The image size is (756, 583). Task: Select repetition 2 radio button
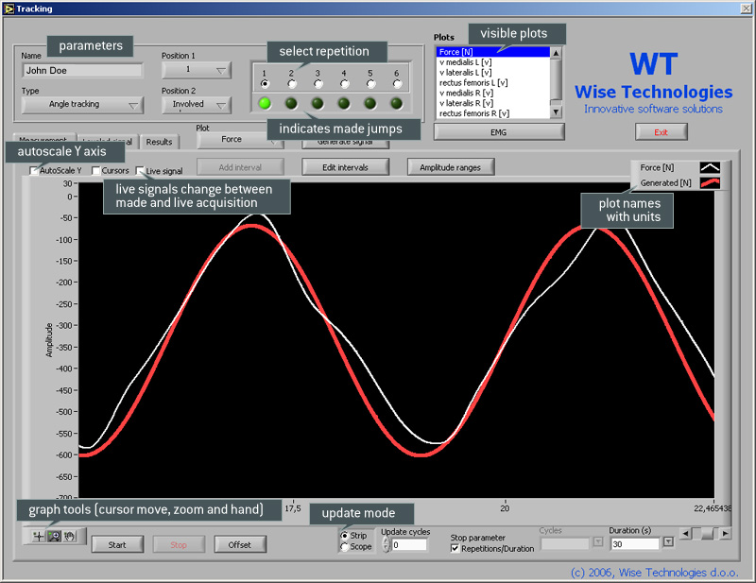click(x=292, y=84)
